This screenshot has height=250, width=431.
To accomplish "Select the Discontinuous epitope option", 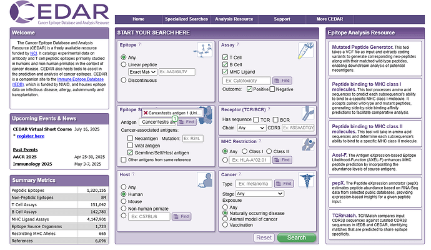I will 124,80.
